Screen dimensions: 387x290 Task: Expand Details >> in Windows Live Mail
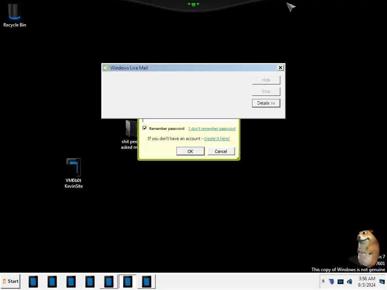point(266,103)
